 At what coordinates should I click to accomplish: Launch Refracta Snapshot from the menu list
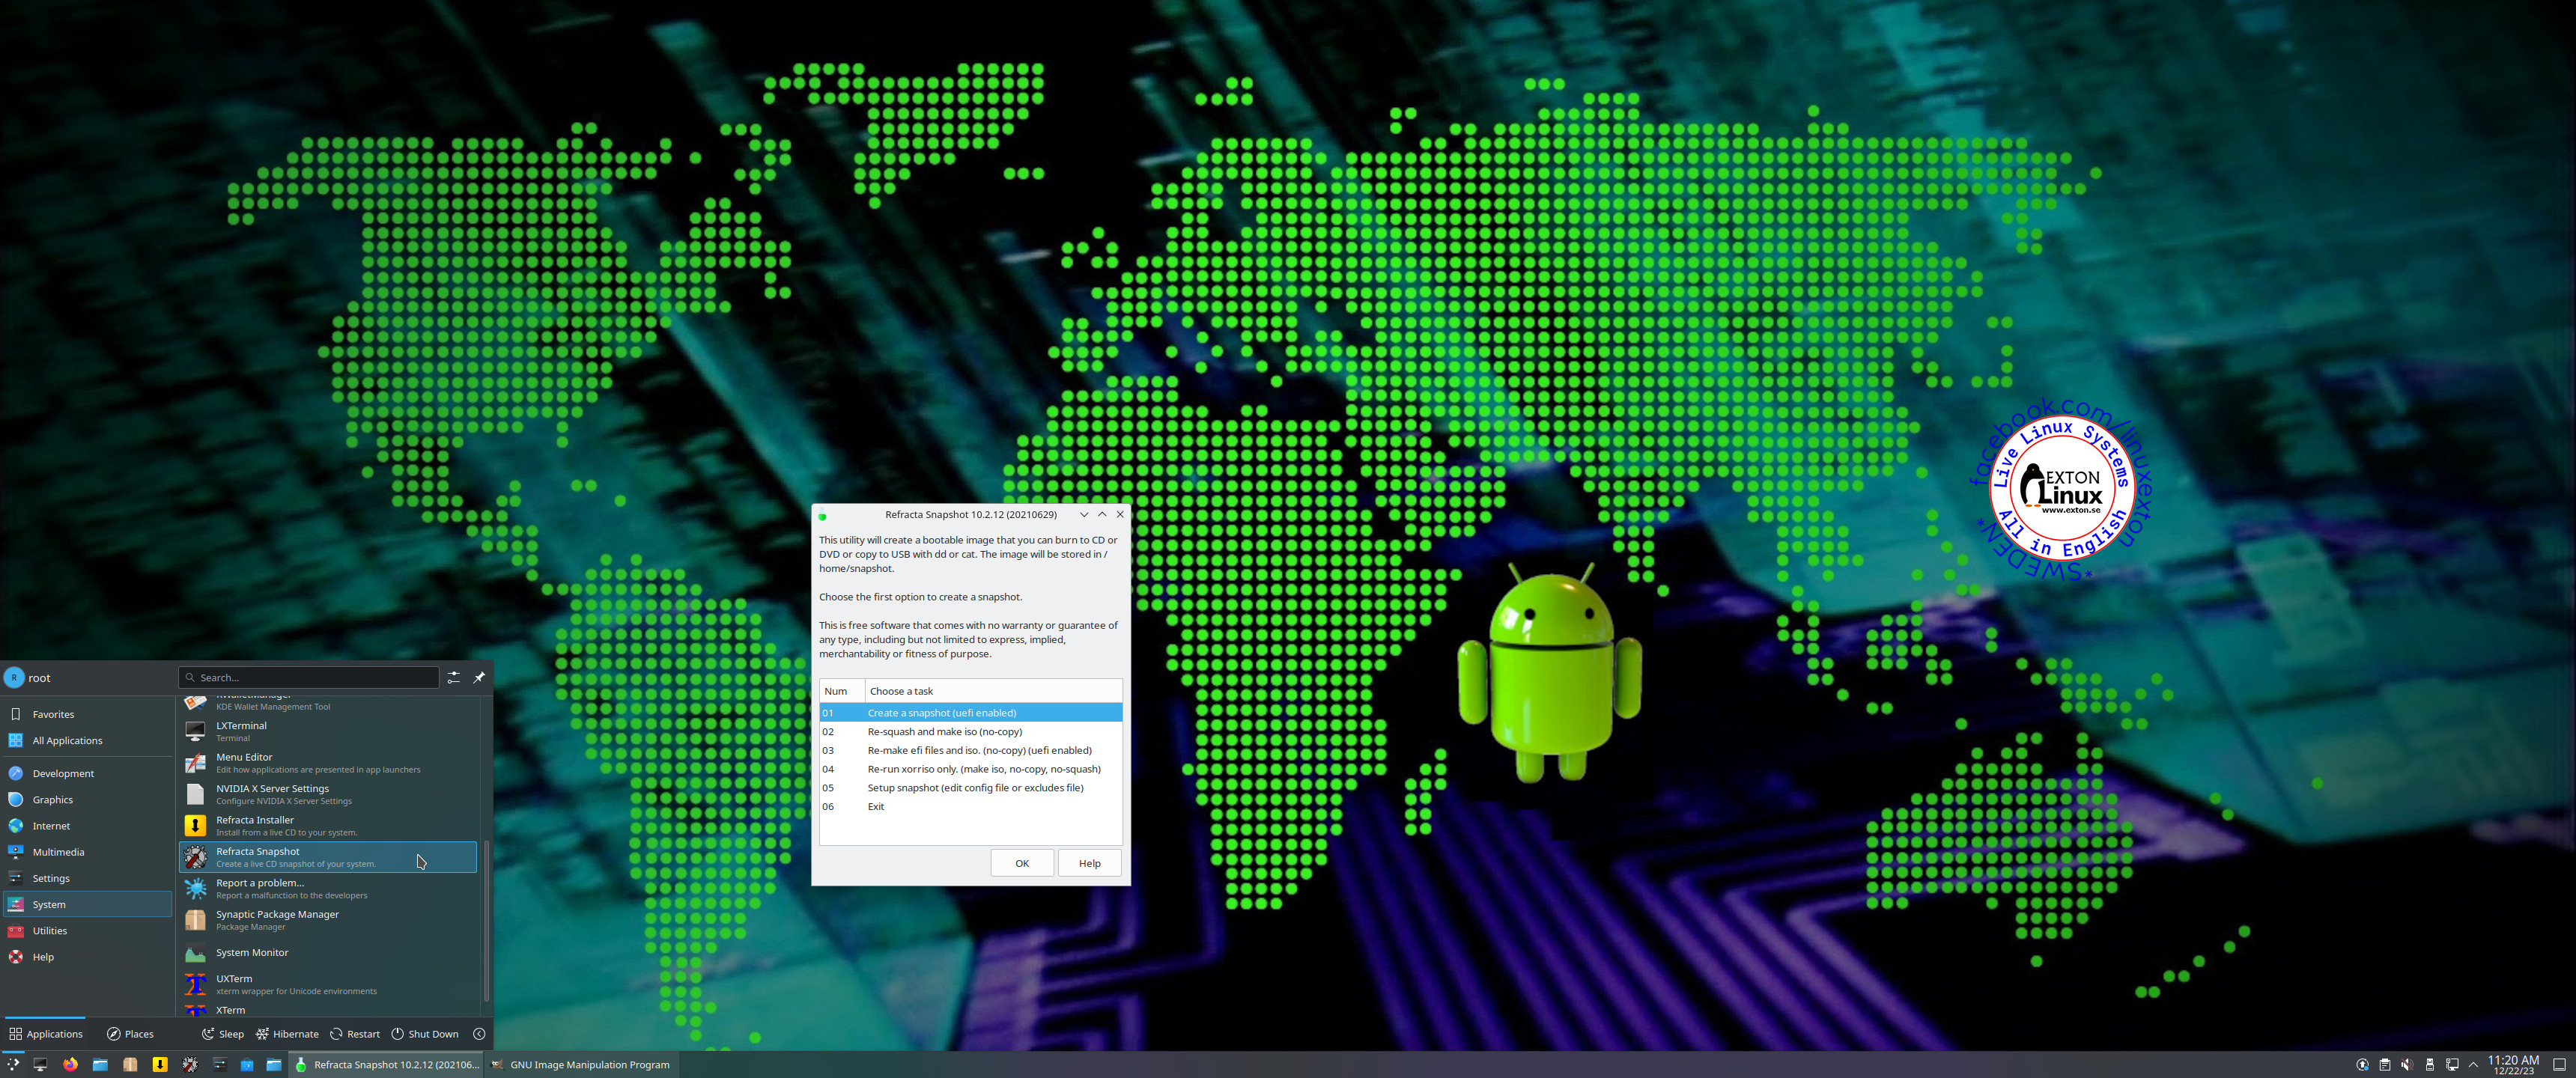(x=328, y=857)
